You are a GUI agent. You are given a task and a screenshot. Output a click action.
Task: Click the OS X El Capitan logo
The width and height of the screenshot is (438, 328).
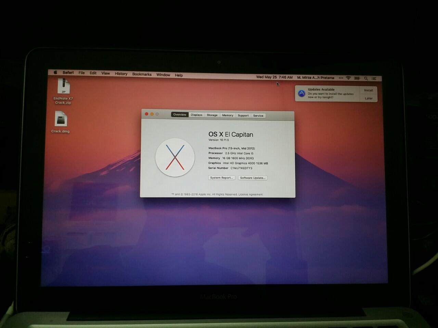[175, 157]
